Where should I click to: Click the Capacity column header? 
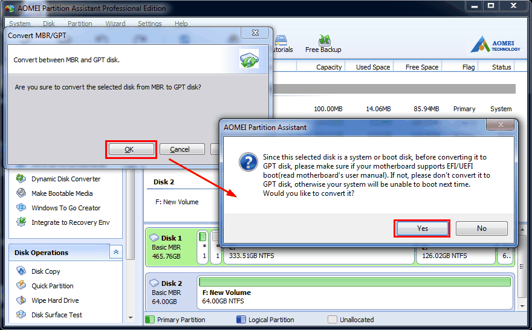(329, 67)
